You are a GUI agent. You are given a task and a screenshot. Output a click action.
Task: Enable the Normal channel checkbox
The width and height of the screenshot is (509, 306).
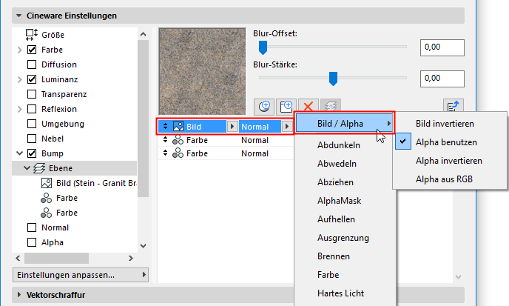32,227
